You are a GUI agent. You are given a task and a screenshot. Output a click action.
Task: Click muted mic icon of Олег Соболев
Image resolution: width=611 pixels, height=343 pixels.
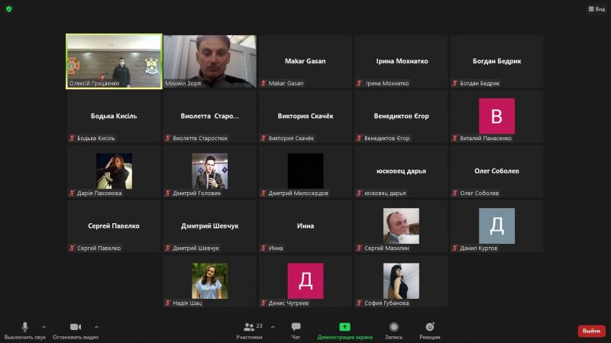click(454, 193)
